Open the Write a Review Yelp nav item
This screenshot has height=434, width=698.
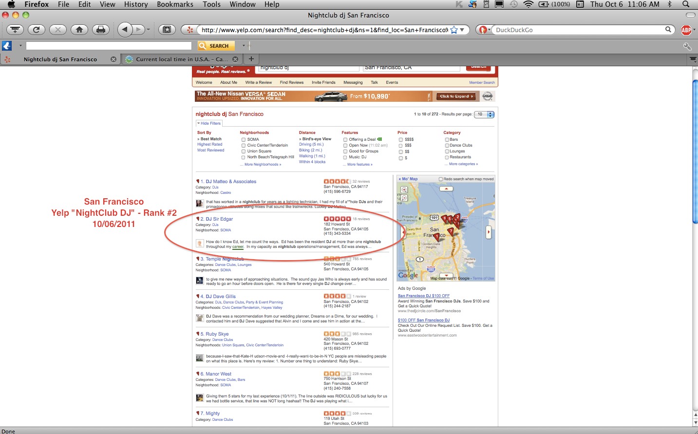pos(259,82)
